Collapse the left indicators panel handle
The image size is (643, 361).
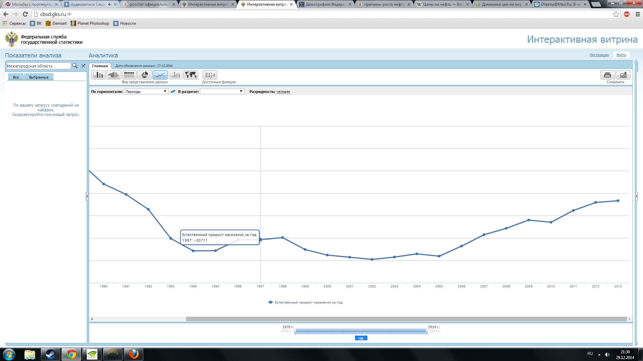[87, 196]
